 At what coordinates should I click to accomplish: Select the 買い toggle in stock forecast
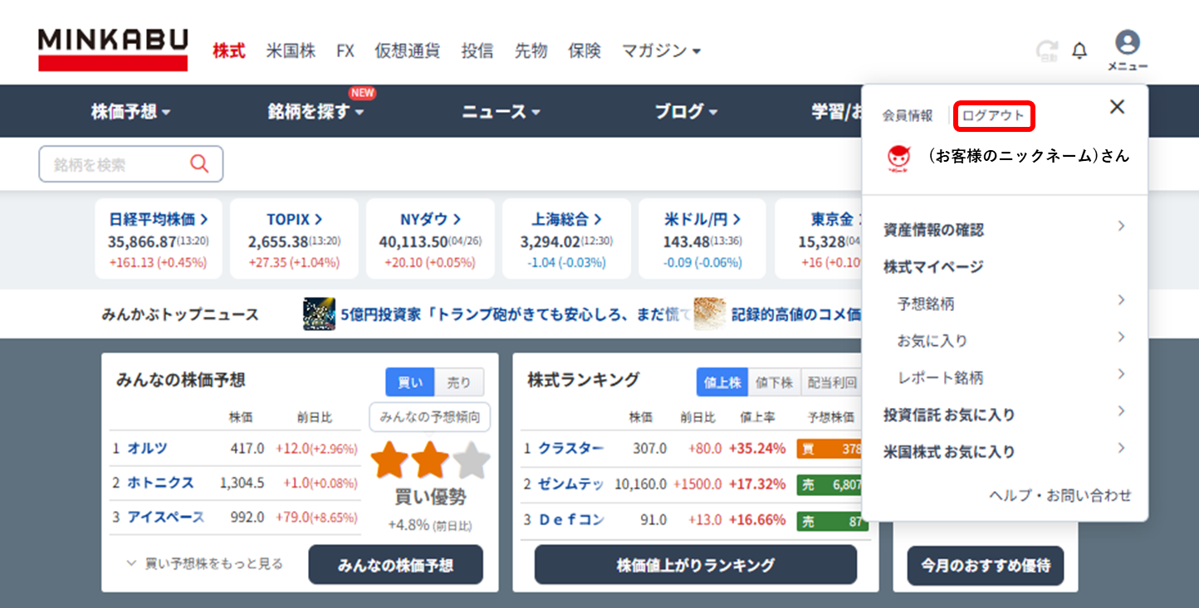410,382
